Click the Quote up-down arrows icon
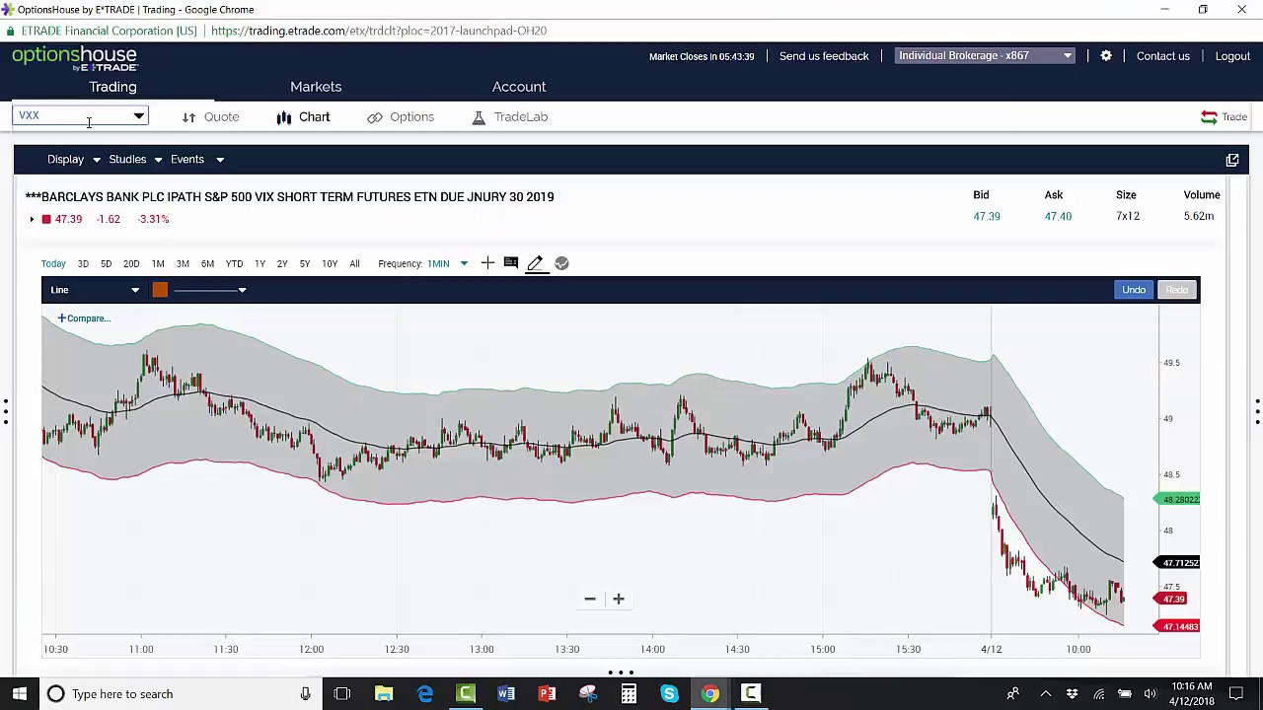The height and width of the screenshot is (710, 1263). 188,117
